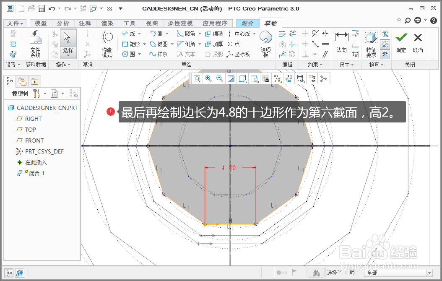The width and height of the screenshot is (442, 281).
Task: Open the Constrain (约束) group dropdown
Action: (x=315, y=65)
